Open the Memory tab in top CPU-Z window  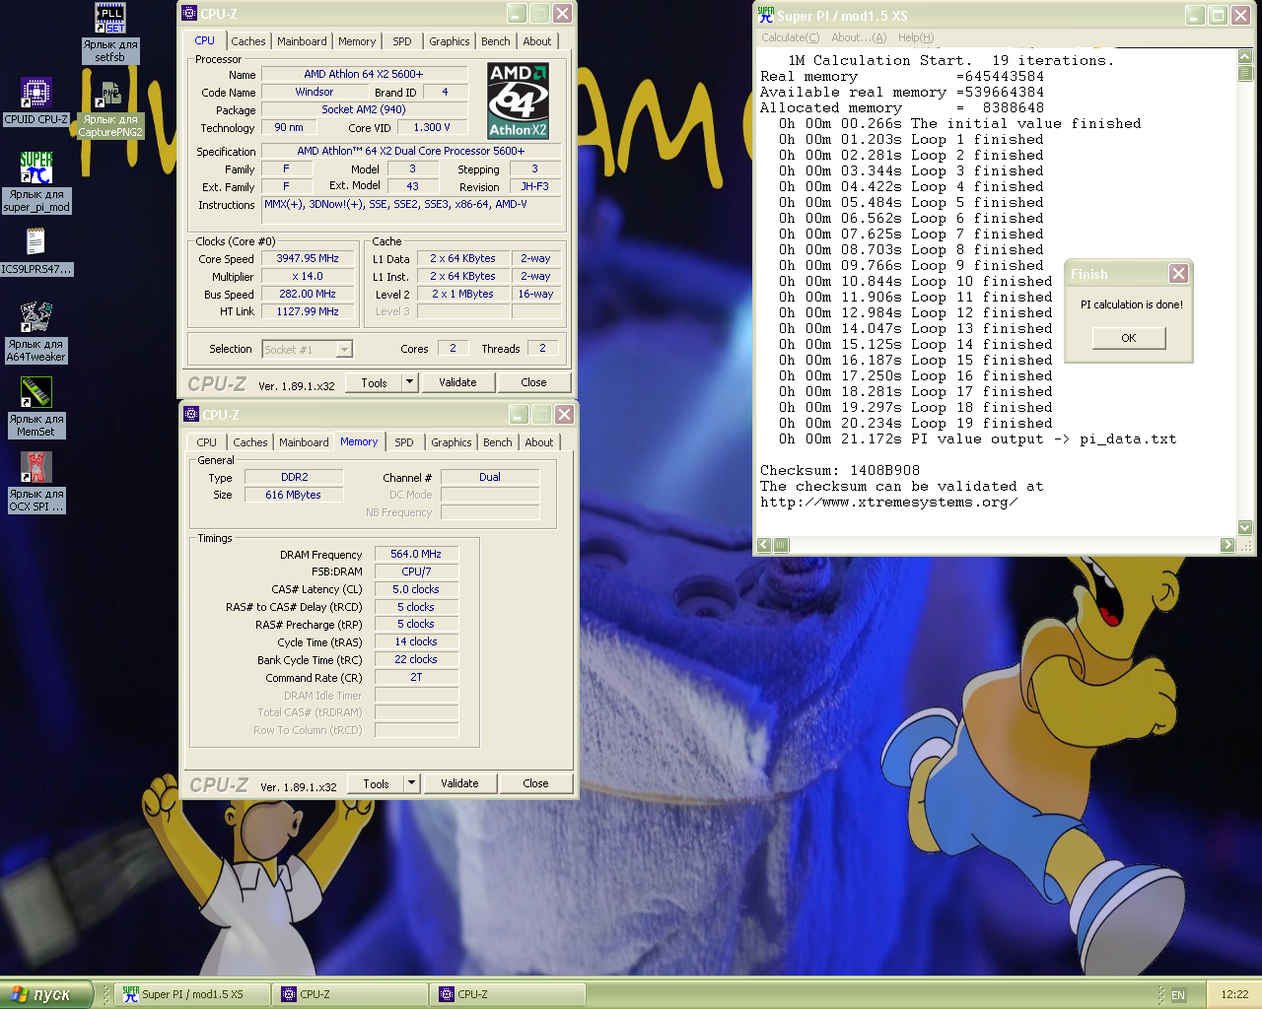(x=357, y=41)
